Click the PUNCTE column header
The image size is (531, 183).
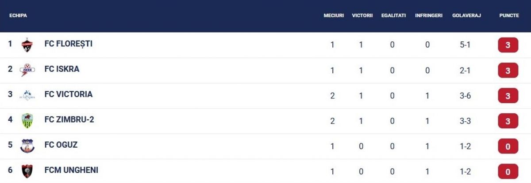[x=509, y=15]
